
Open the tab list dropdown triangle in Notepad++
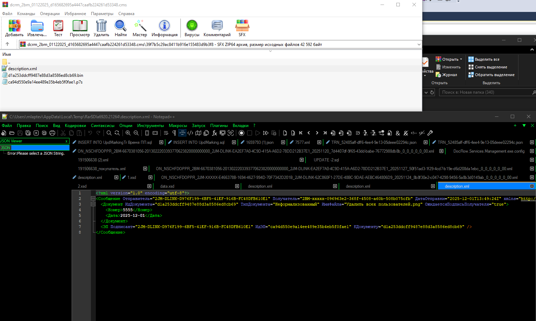point(524,125)
